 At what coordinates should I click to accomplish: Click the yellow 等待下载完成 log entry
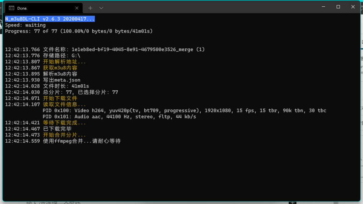(64, 123)
